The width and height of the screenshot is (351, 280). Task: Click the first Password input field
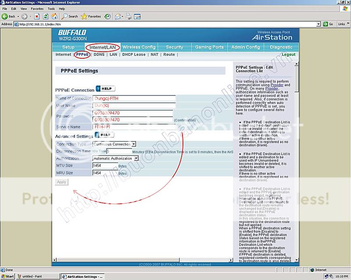pos(133,113)
